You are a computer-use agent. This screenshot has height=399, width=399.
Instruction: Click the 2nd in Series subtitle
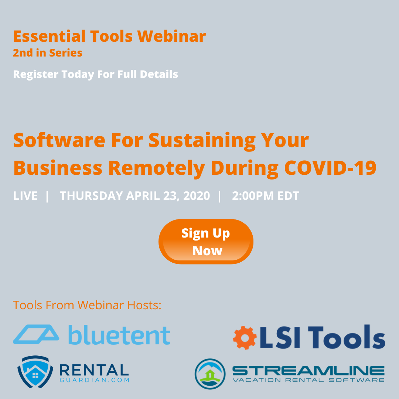48,53
